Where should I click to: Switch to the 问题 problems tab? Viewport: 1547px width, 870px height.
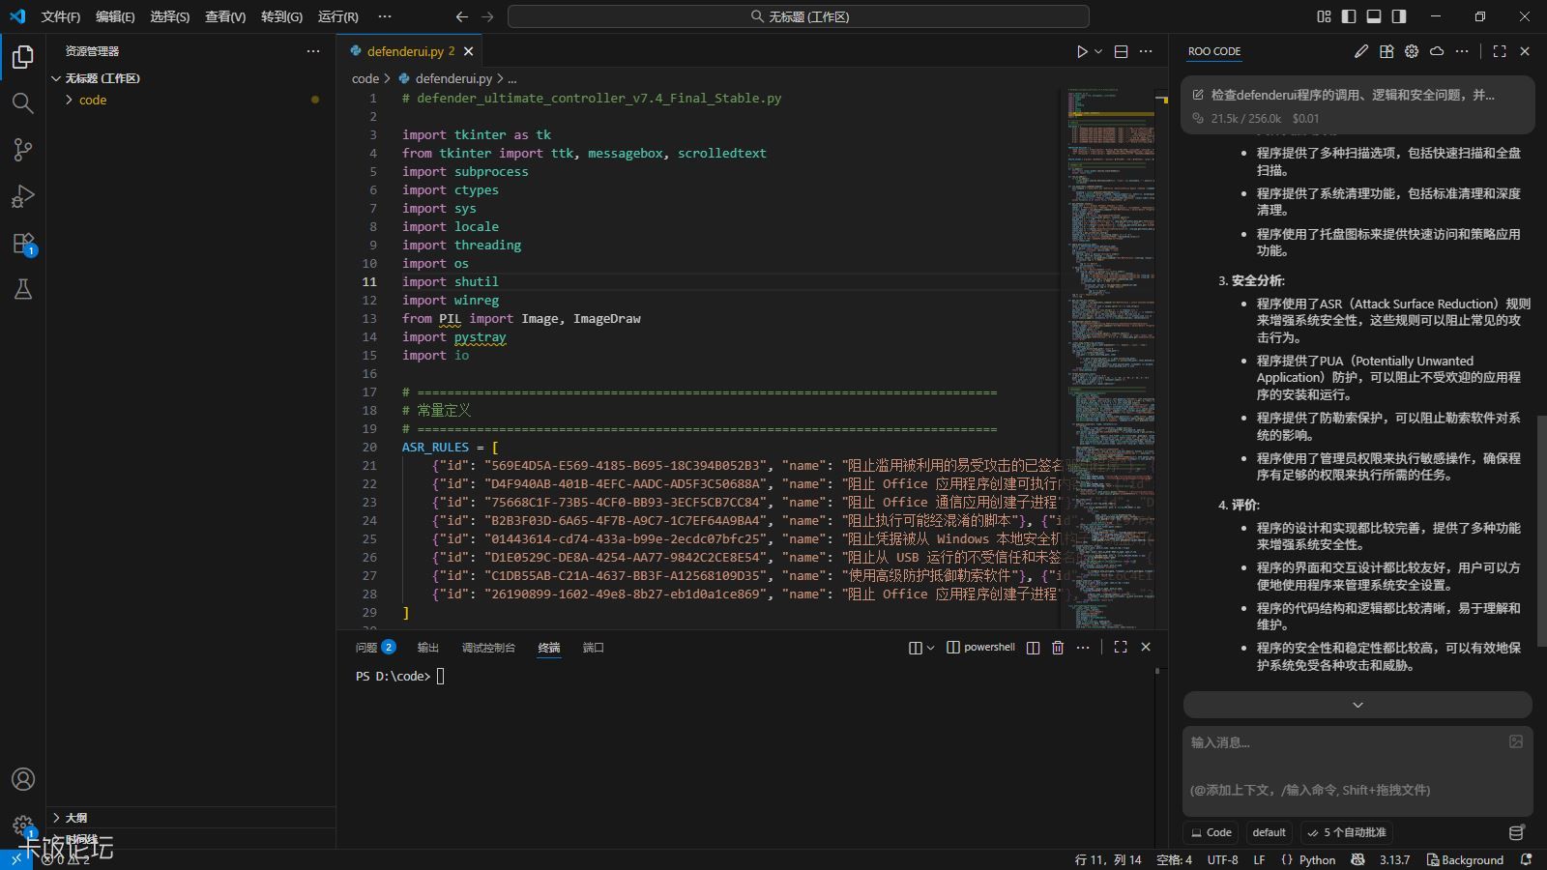tap(366, 648)
